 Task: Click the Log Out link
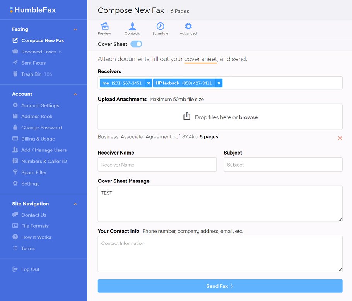click(30, 269)
